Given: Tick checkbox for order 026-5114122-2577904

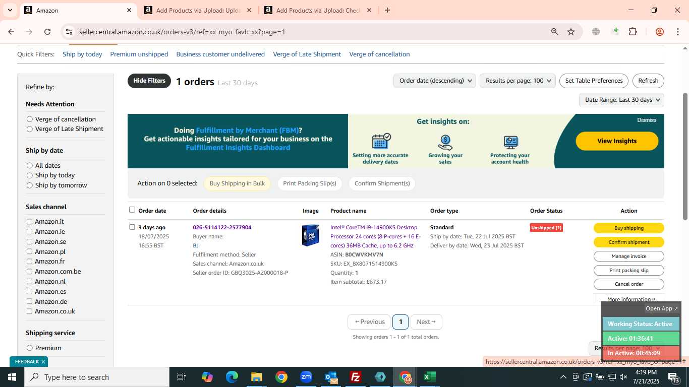Looking at the screenshot, I should coord(132,227).
